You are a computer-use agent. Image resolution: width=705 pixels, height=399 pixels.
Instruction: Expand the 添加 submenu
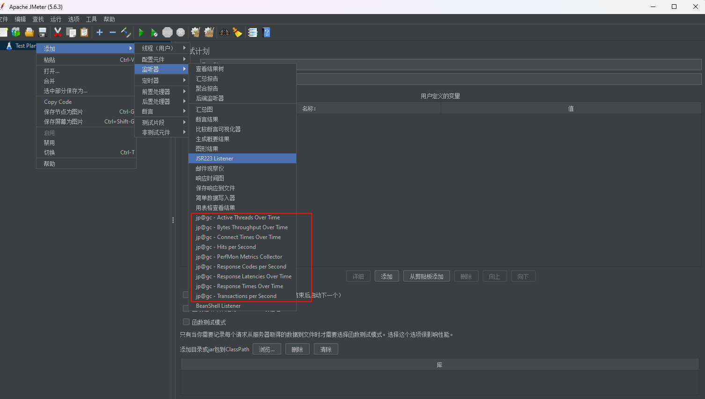pyautogui.click(x=86, y=48)
